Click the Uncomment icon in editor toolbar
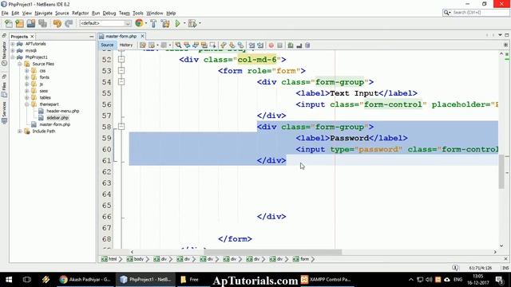Image resolution: width=511 pixels, height=287 pixels. (299, 45)
